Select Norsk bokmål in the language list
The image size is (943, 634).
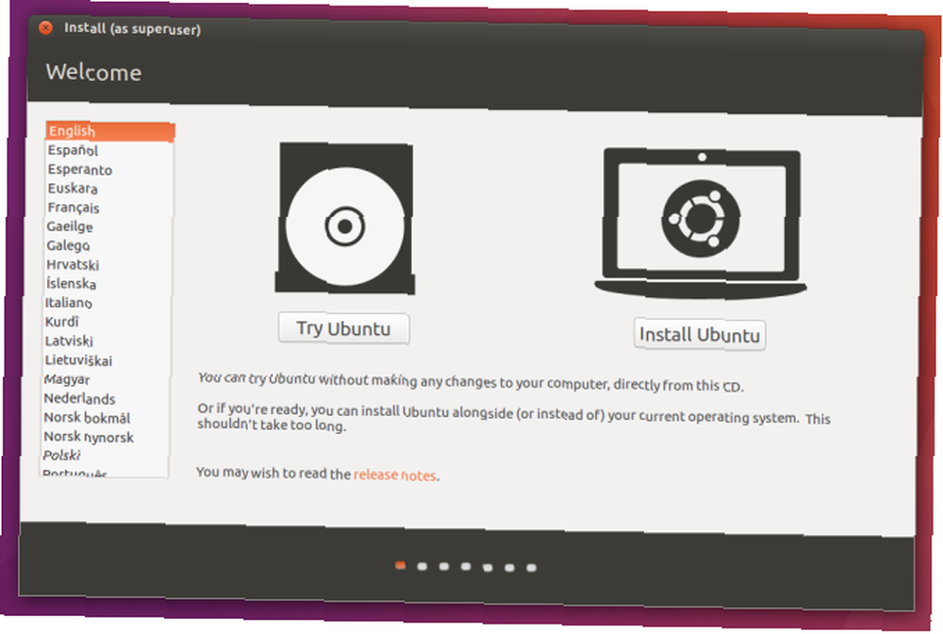[x=106, y=417]
